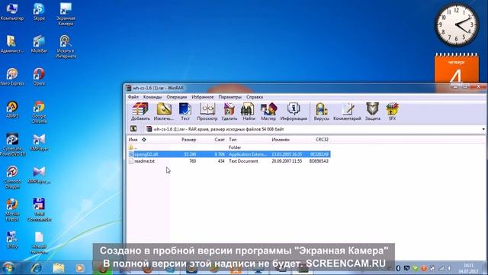Screen dimensions: 488x275
Task: Sort by the Сжат column header
Action: (x=220, y=139)
